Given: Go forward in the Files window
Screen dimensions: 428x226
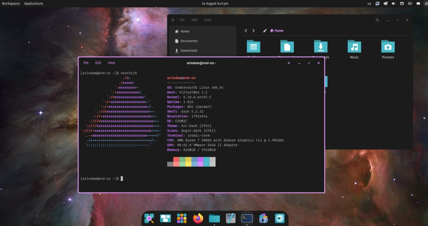Looking at the screenshot, I should (253, 31).
